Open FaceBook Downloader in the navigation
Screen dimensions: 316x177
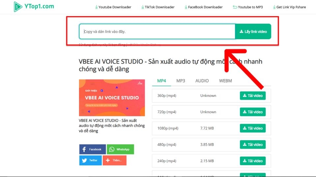[203, 7]
